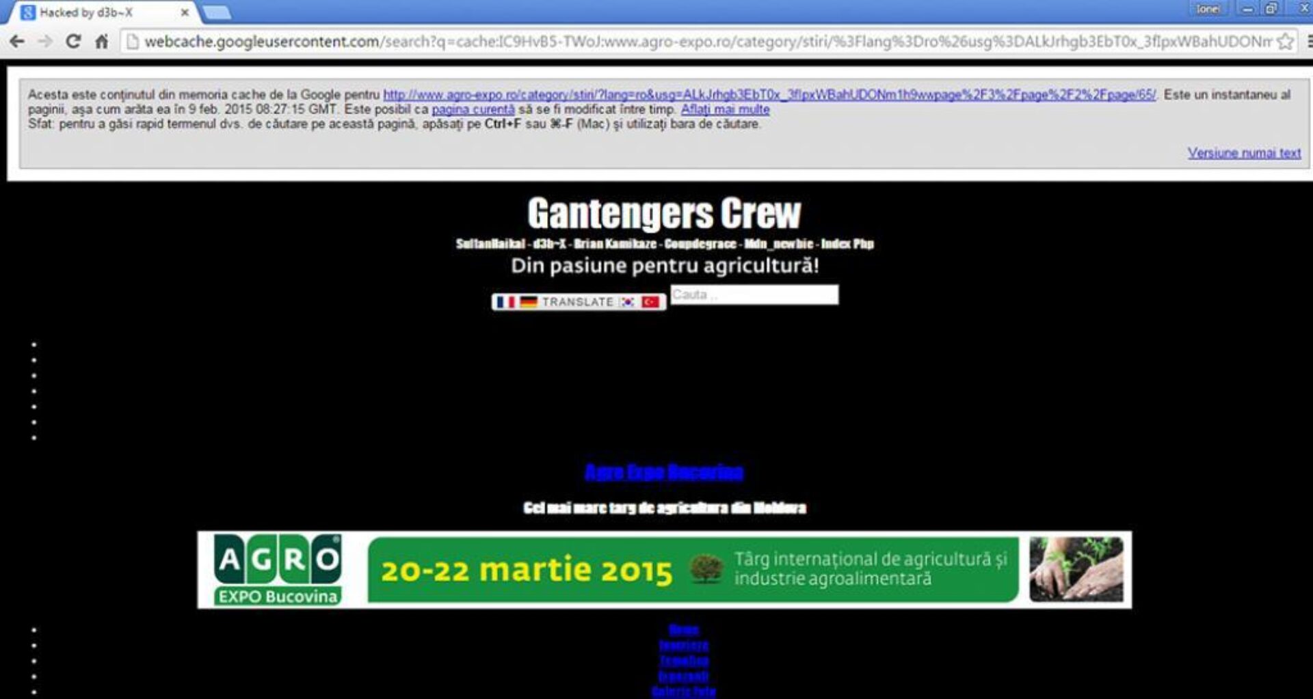The height and width of the screenshot is (699, 1313).
Task: Click the tree icon in the green banner
Action: pyautogui.click(x=706, y=569)
